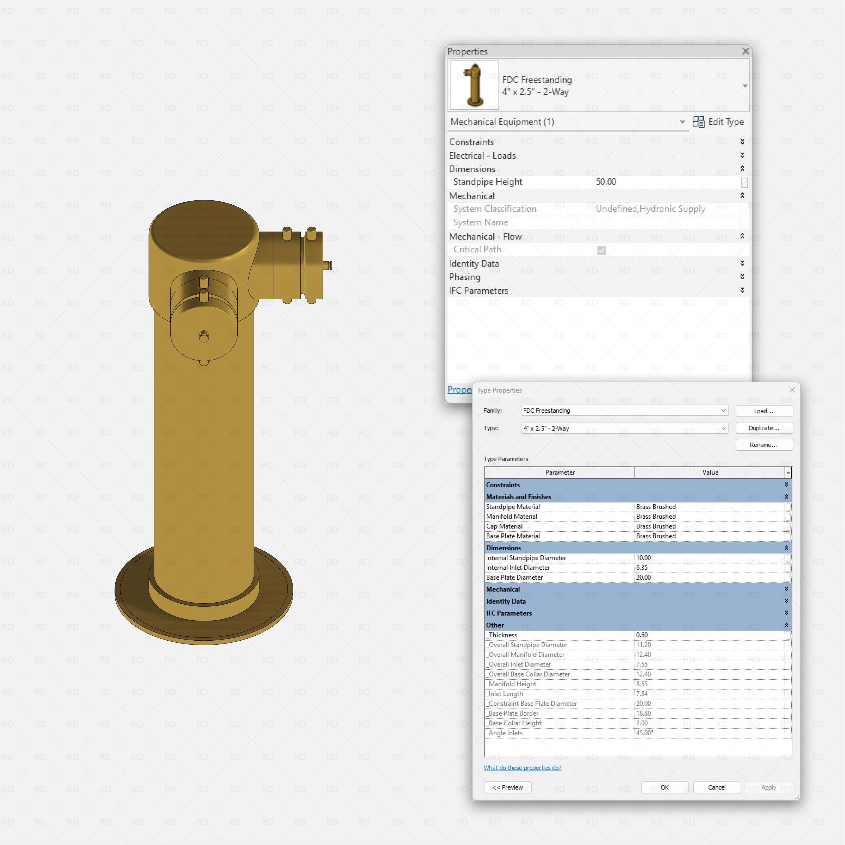Screen dimensions: 845x845
Task: Open 'What do these properties do?' link
Action: pyautogui.click(x=522, y=768)
